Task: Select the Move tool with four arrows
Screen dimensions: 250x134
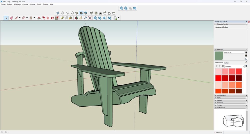Action: [48, 18]
